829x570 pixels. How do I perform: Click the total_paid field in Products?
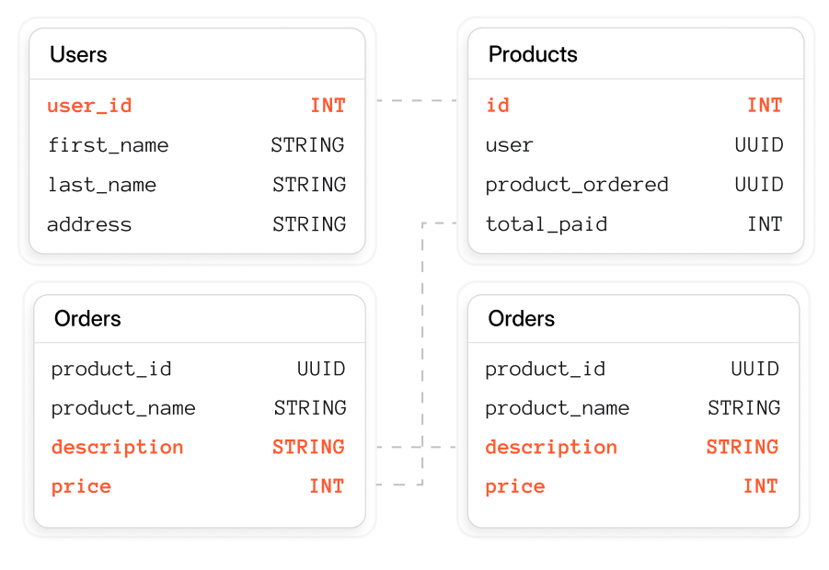547,224
